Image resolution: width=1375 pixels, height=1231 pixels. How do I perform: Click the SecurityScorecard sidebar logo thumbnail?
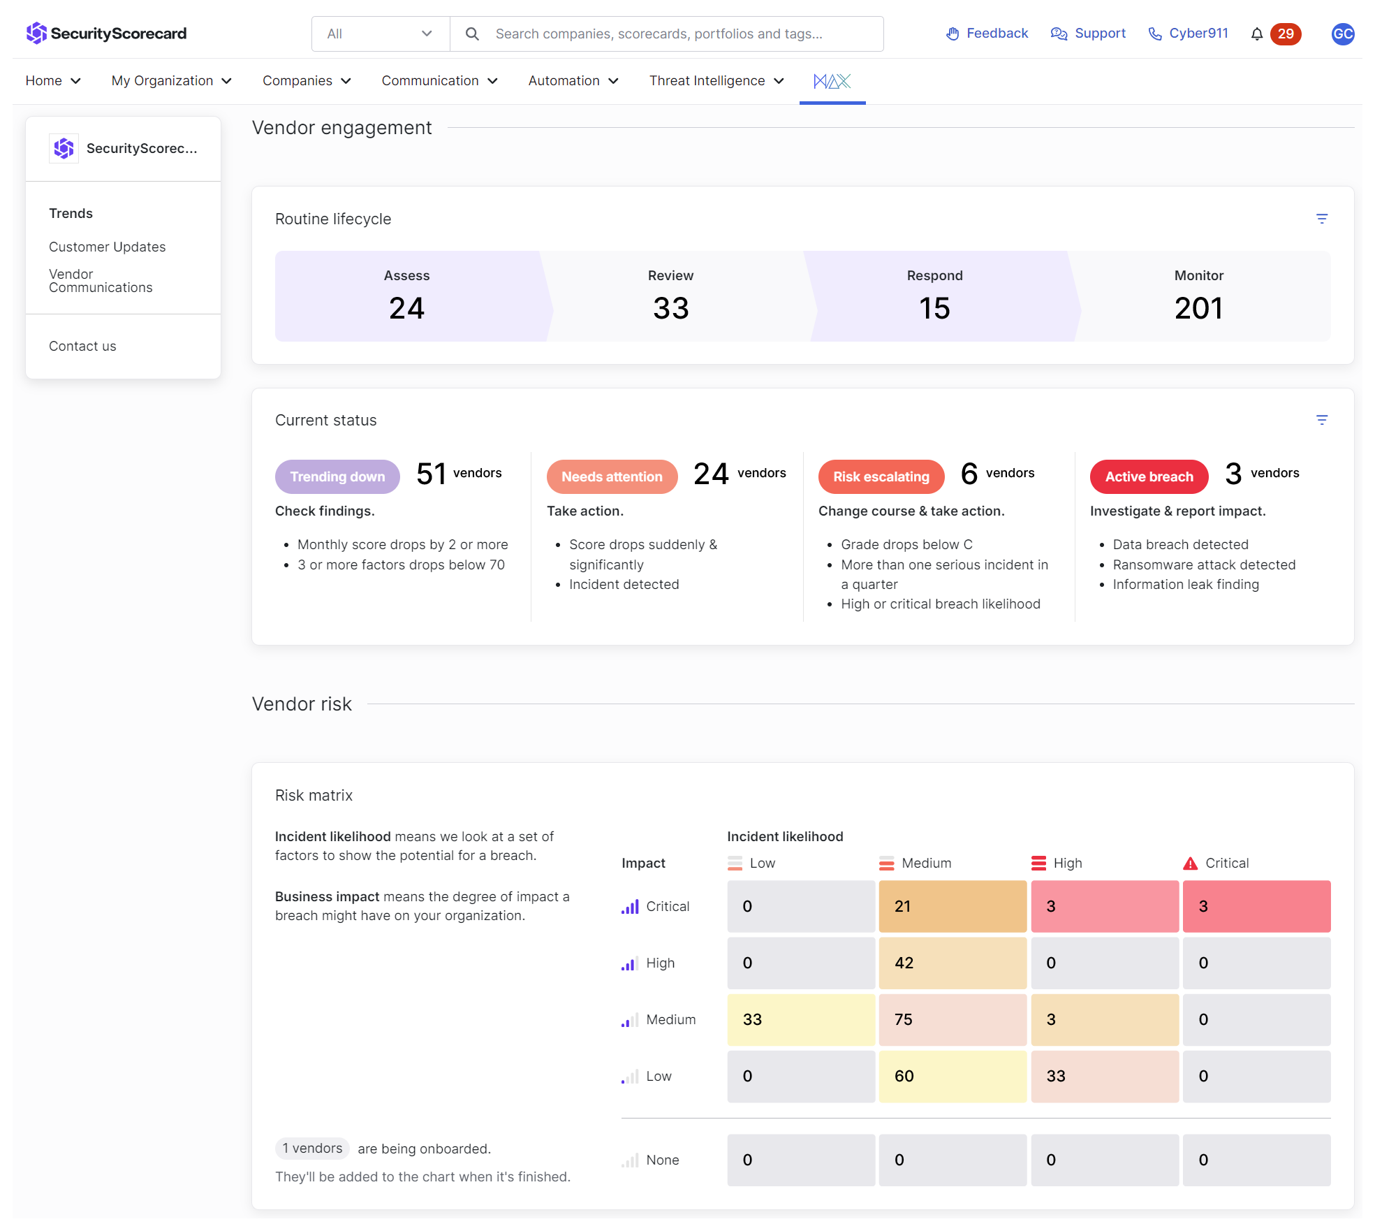[x=64, y=148]
